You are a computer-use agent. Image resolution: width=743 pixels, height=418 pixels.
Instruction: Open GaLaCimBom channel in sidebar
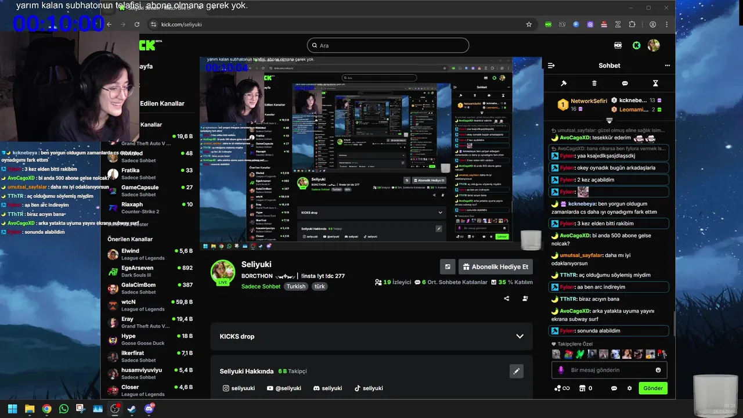coord(150,289)
